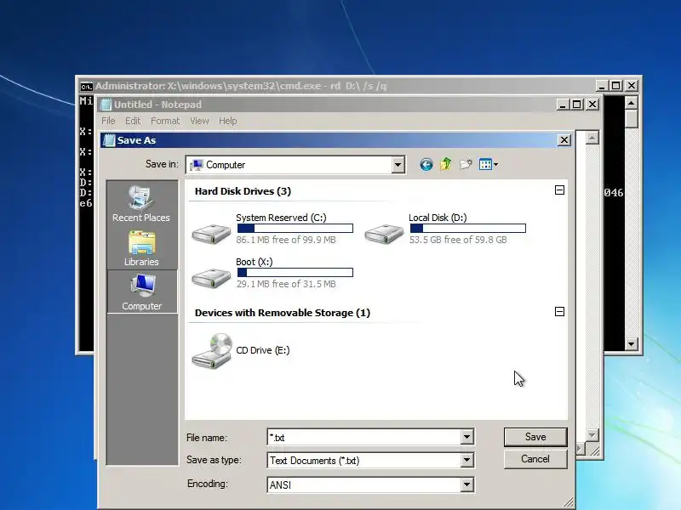681x510 pixels.
Task: Go up one folder level icon
Action: click(445, 164)
